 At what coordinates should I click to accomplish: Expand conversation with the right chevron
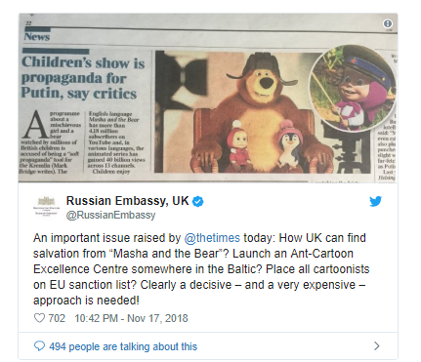(377, 345)
